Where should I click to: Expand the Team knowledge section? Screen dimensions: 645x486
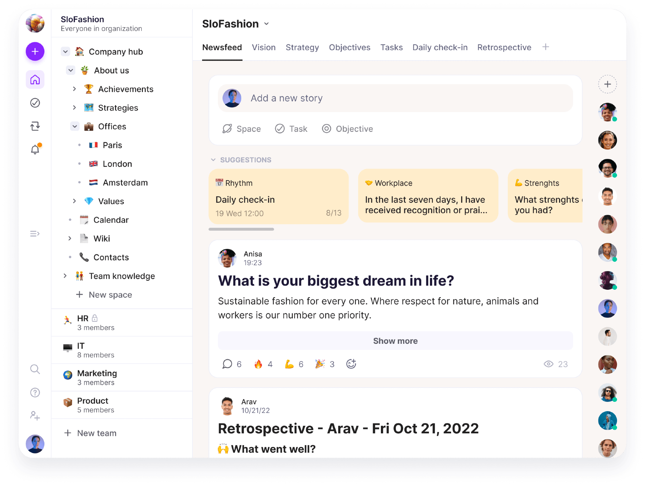[65, 276]
